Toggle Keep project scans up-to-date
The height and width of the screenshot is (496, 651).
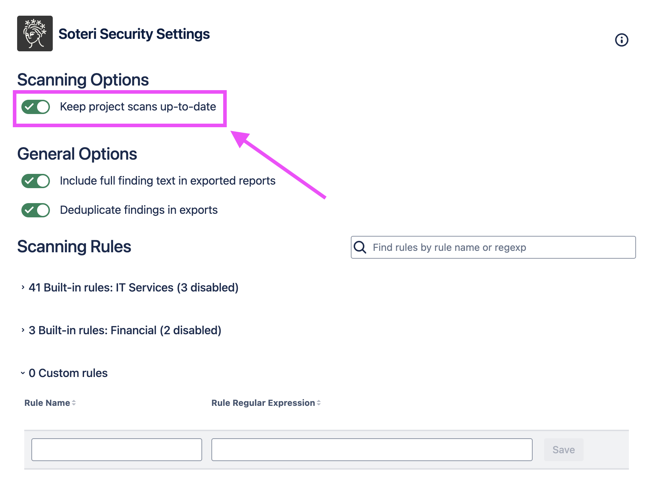tap(36, 107)
